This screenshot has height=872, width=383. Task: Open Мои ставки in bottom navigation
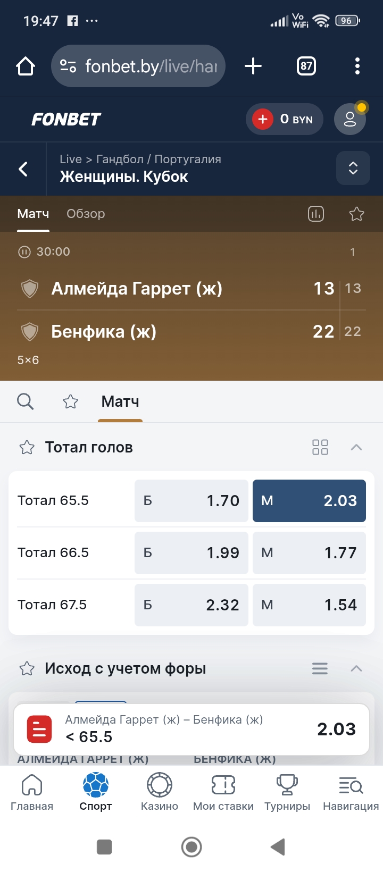(223, 791)
